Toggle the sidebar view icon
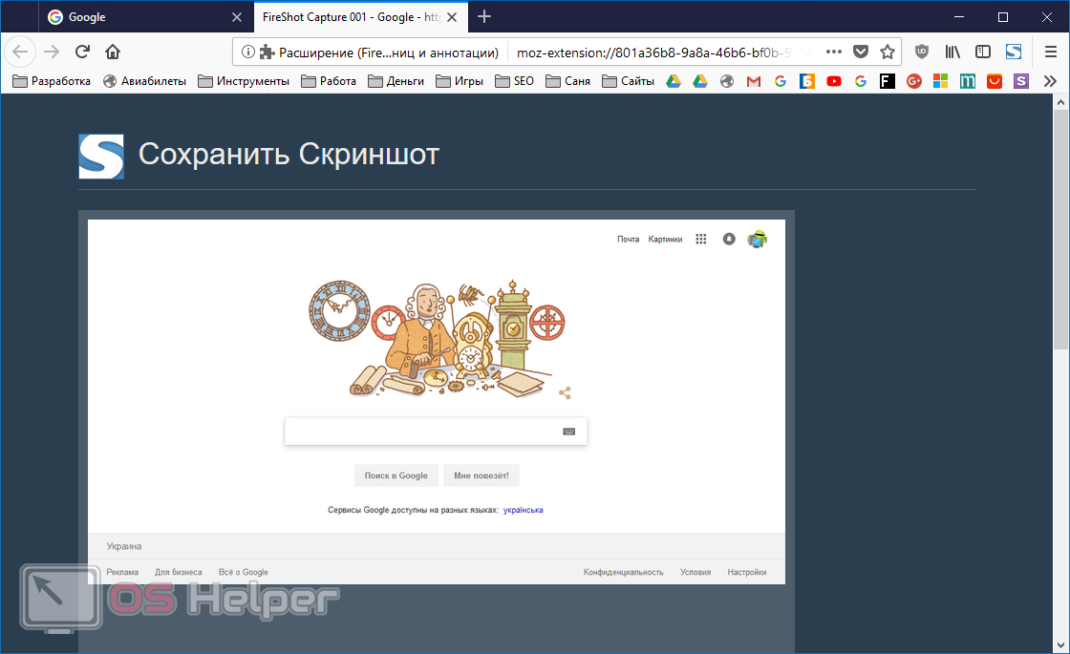Viewport: 1070px width, 654px height. click(x=983, y=52)
